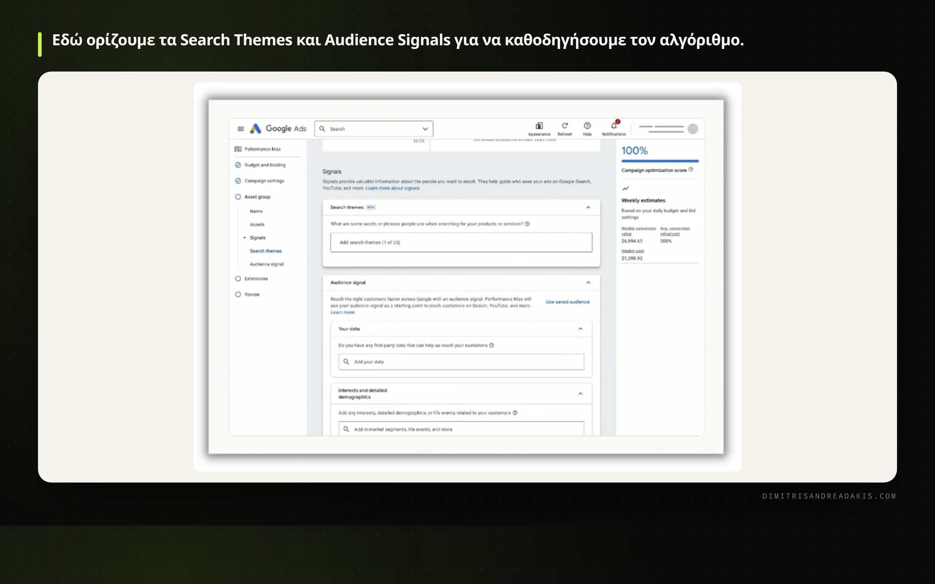Image resolution: width=935 pixels, height=584 pixels.
Task: Click the Signals section heading
Action: click(x=332, y=172)
